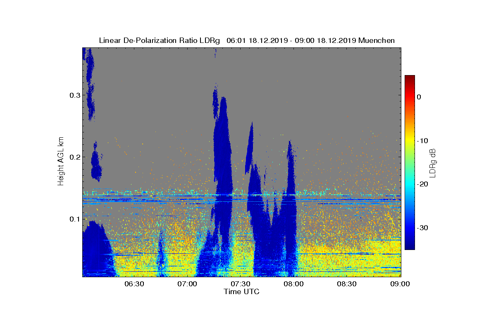Click the 0.3 height tick label

click(74, 95)
